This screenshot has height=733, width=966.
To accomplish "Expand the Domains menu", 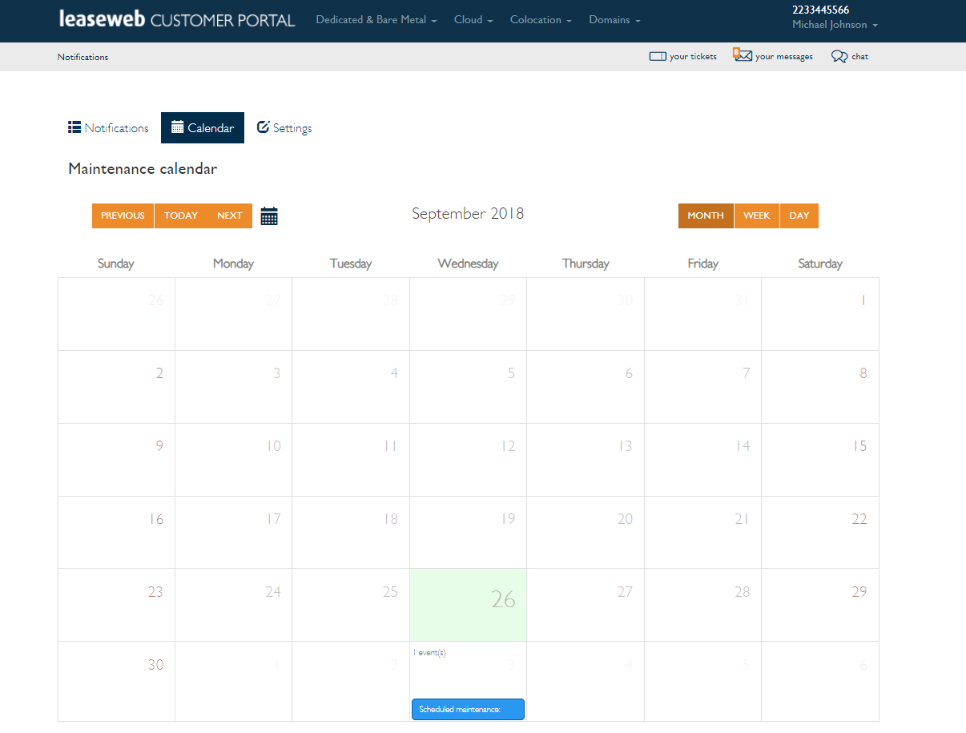I will coord(614,20).
